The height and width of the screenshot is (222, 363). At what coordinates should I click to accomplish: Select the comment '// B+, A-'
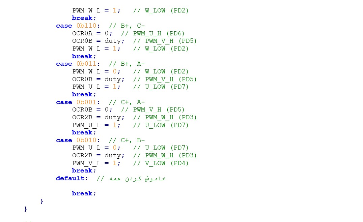[x=127, y=64]
